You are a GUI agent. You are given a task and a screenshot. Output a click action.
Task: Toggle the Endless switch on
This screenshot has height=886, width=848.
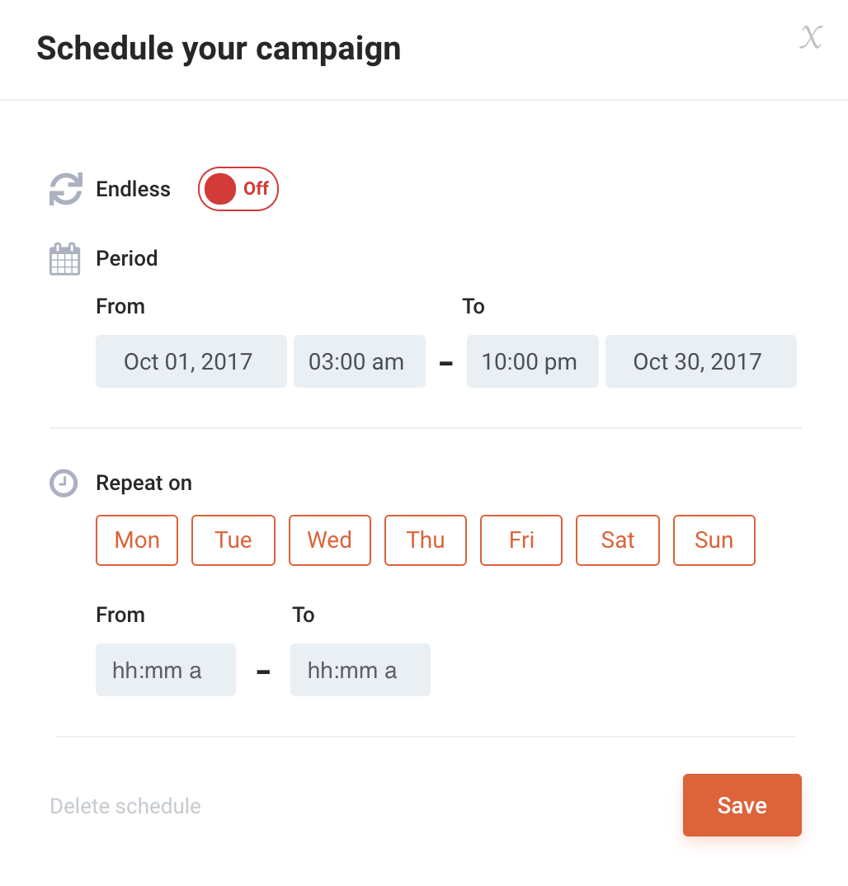pos(238,189)
